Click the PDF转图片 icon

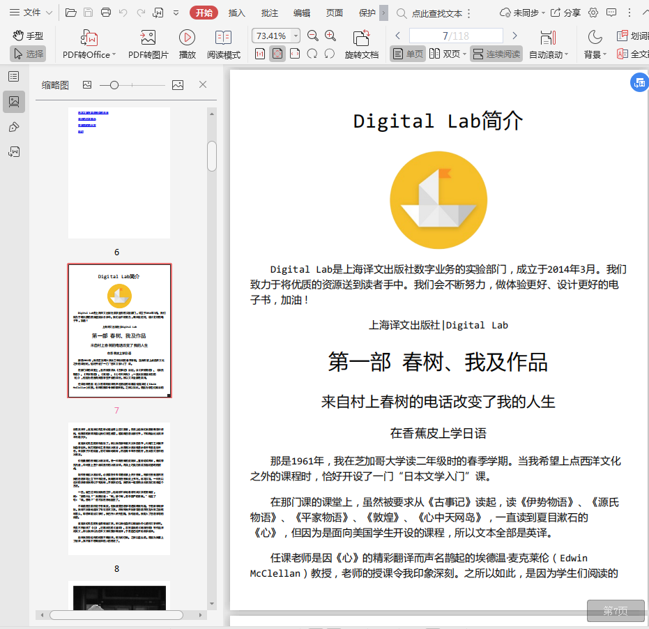point(148,38)
